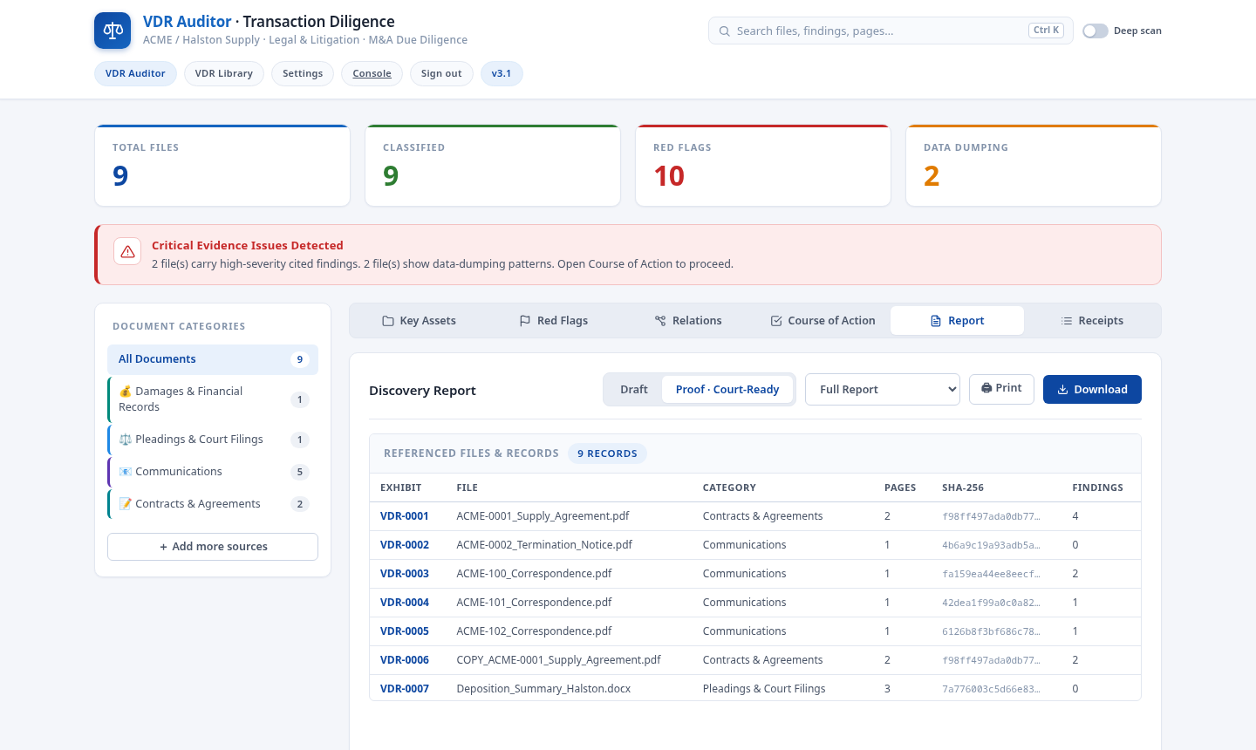Select Proof · Court-Ready mode
This screenshot has height=750, width=1256.
coord(727,390)
